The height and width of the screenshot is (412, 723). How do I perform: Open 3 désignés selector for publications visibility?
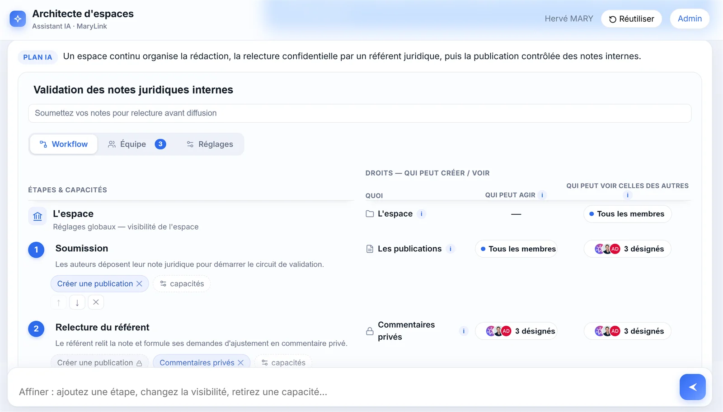[627, 249]
